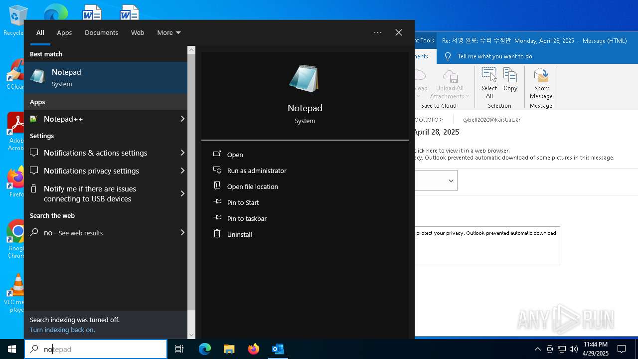Viewport: 638px width, 359px height.
Task: Click the taskbar clock and date
Action: click(x=596, y=349)
